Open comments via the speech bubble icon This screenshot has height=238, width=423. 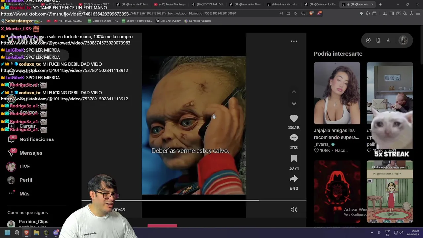tap(294, 138)
